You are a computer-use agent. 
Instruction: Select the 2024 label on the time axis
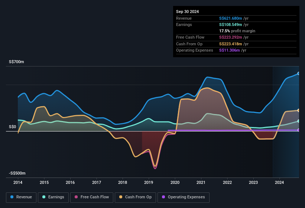point(279,182)
